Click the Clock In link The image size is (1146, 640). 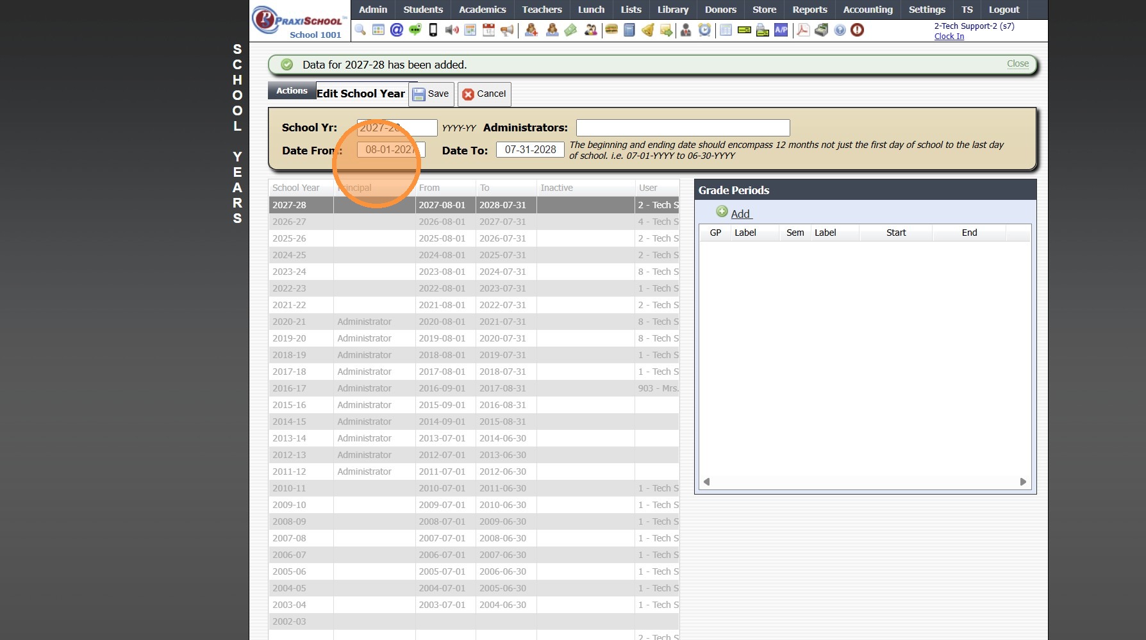click(949, 37)
